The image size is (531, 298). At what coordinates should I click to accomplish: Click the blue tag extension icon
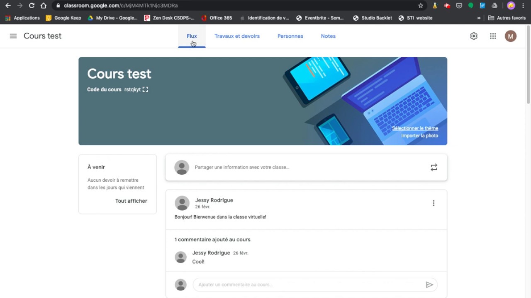(482, 6)
